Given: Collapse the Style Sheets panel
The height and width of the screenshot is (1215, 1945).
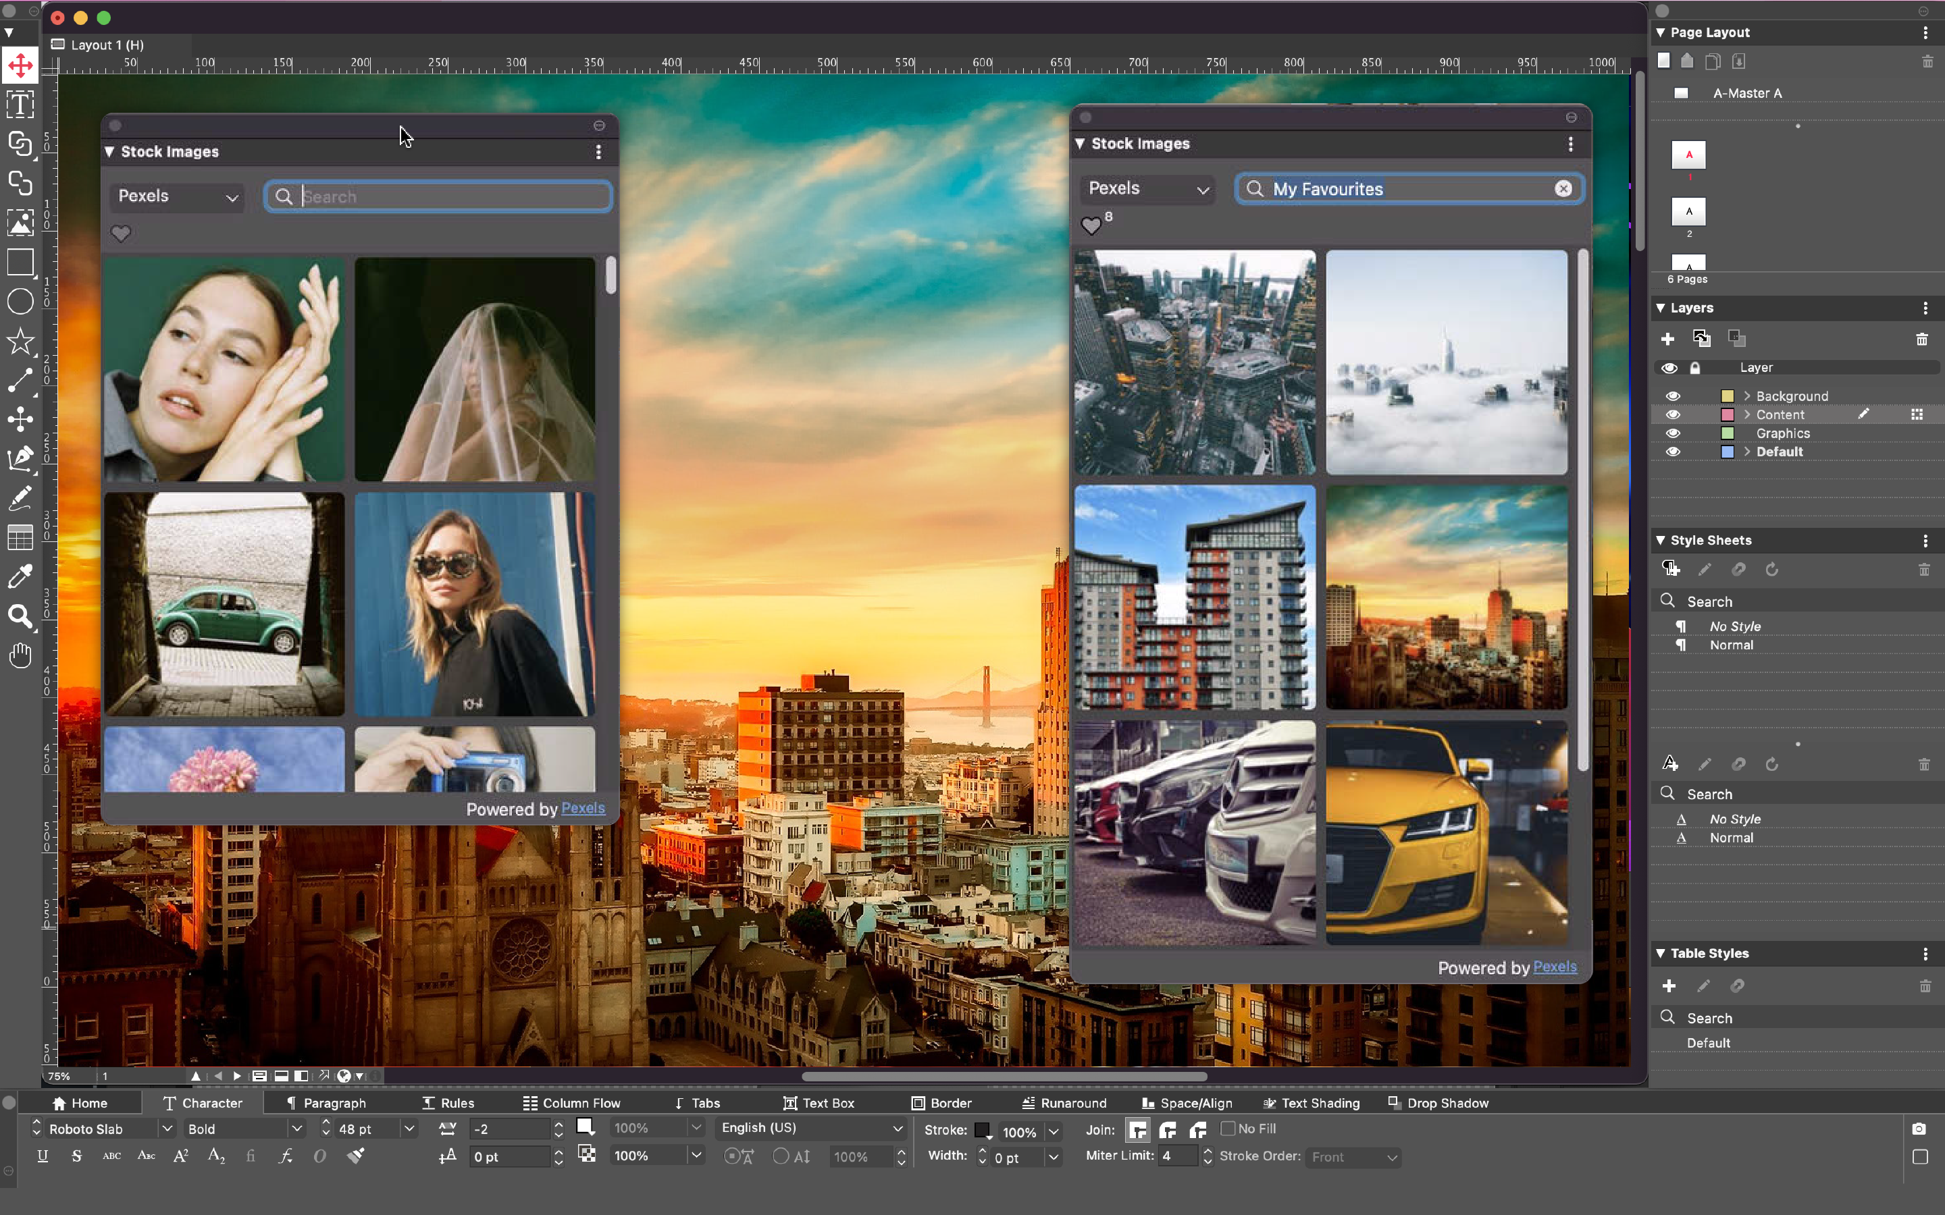Looking at the screenshot, I should pos(1661,540).
